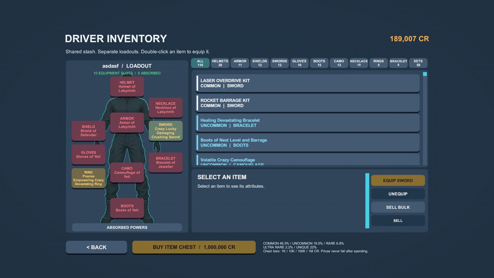Click the Sell Bulk button
This screenshot has width=494, height=278.
pos(398,207)
